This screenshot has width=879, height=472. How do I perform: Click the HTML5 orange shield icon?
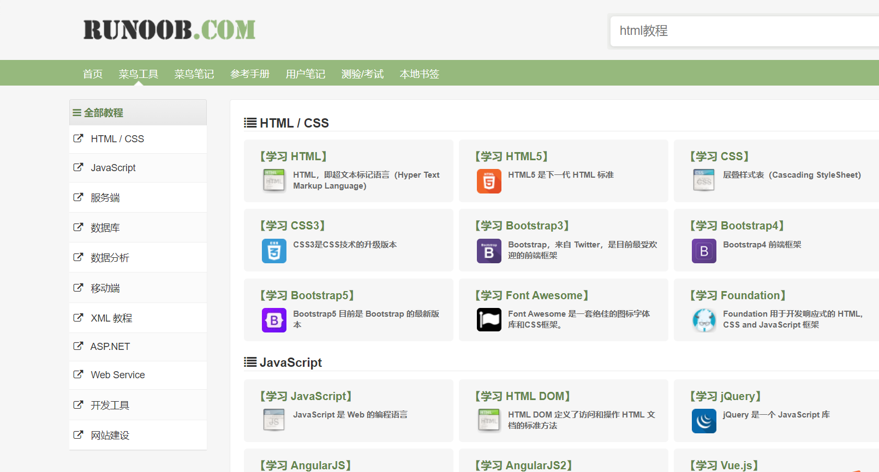[489, 181]
